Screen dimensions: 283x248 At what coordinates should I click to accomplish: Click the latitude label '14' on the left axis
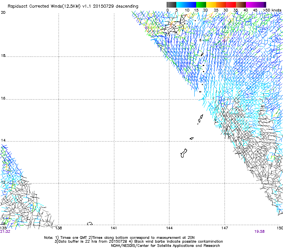click(x=3, y=140)
